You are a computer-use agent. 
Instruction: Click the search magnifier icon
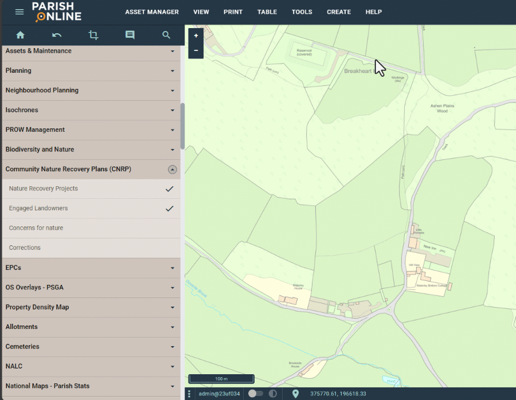click(166, 36)
